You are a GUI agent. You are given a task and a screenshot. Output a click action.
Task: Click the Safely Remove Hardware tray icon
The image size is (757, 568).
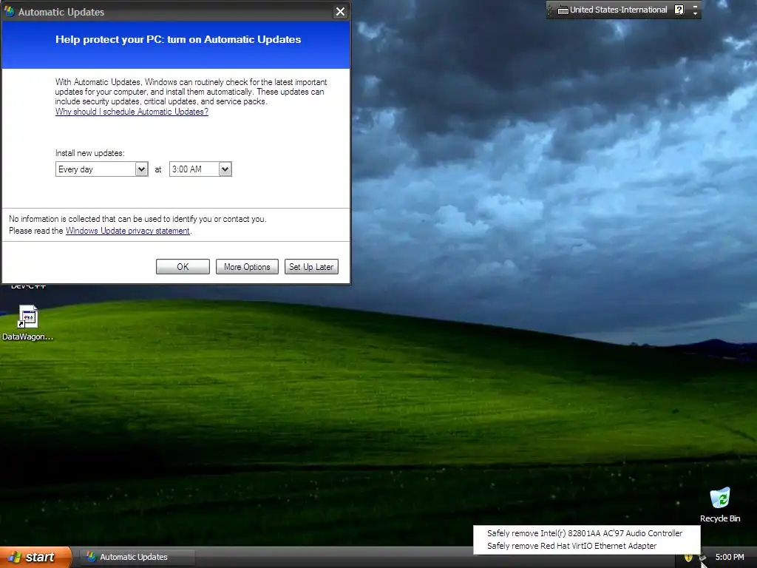click(703, 558)
